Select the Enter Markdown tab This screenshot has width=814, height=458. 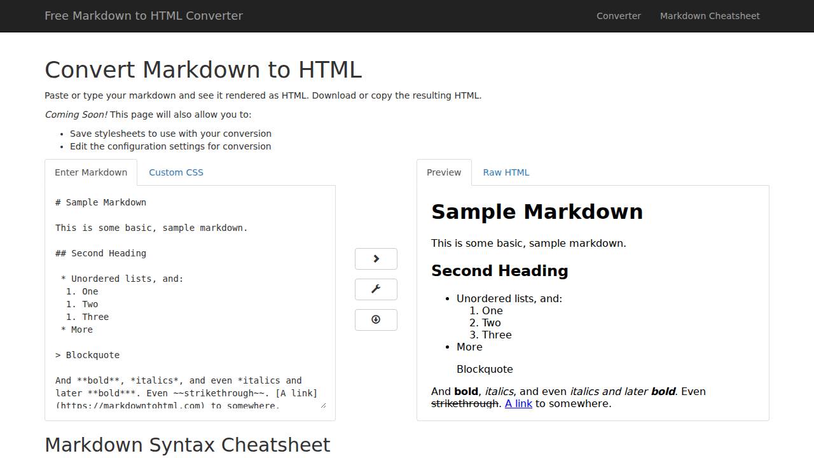tap(90, 172)
